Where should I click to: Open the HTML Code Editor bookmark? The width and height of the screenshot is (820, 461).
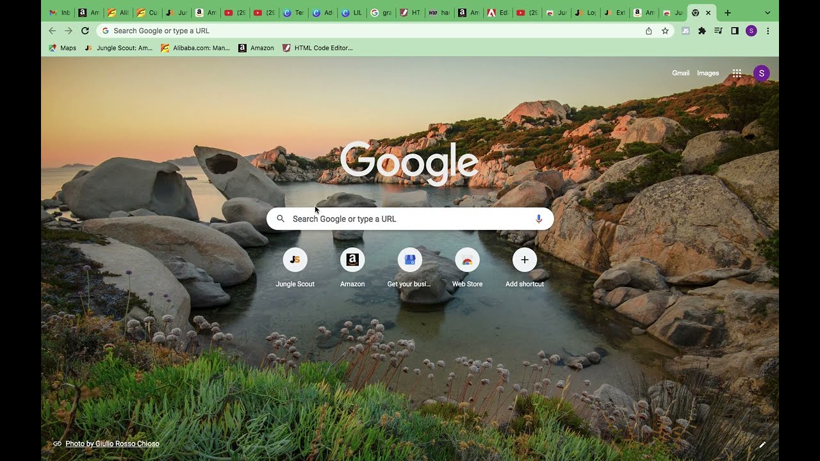[x=318, y=48]
